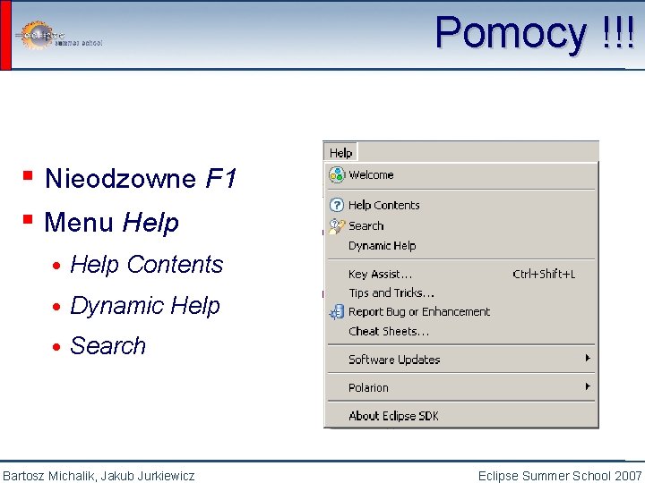Click the Eclipse Summer School logo
Image resolution: width=645 pixels, height=483 pixels.
[59, 36]
